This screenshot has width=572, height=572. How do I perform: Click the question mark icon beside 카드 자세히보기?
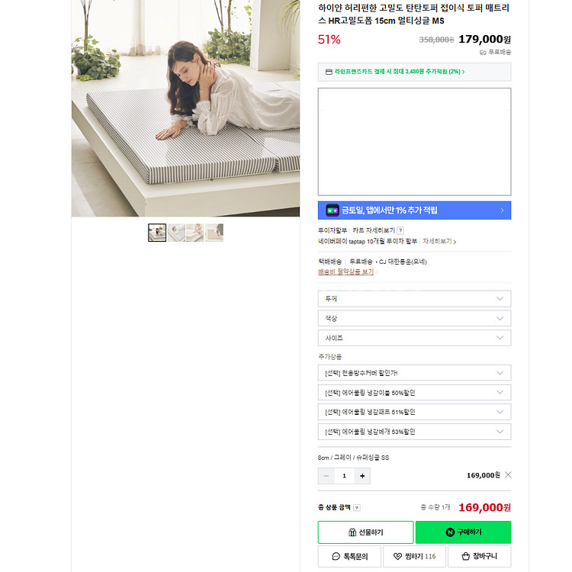[x=400, y=230]
